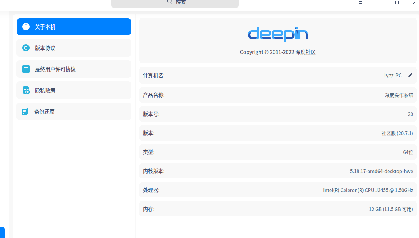Select 关于本机 in sidebar
This screenshot has width=419, height=238.
click(x=74, y=27)
